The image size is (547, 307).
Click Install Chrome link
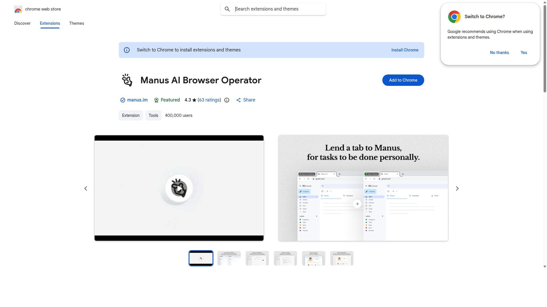405,50
